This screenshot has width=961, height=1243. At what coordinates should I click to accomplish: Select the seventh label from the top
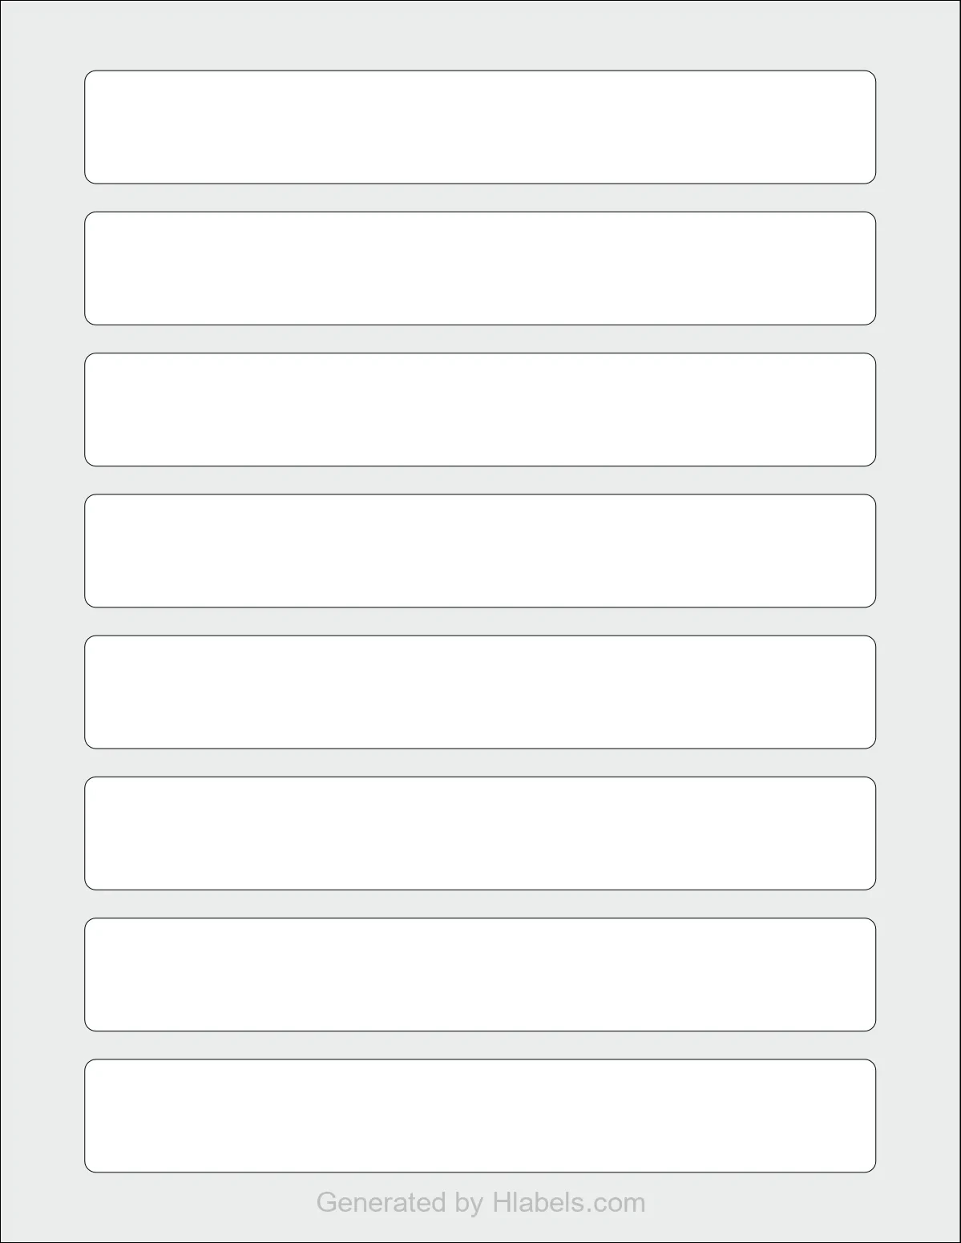tap(480, 975)
